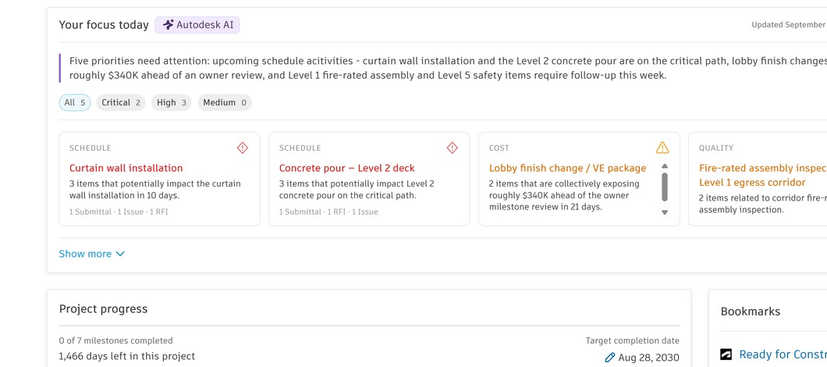Click '1 Submittal · 1 RFI · 1 Issue' text
The width and height of the screenshot is (827, 367).
(328, 212)
